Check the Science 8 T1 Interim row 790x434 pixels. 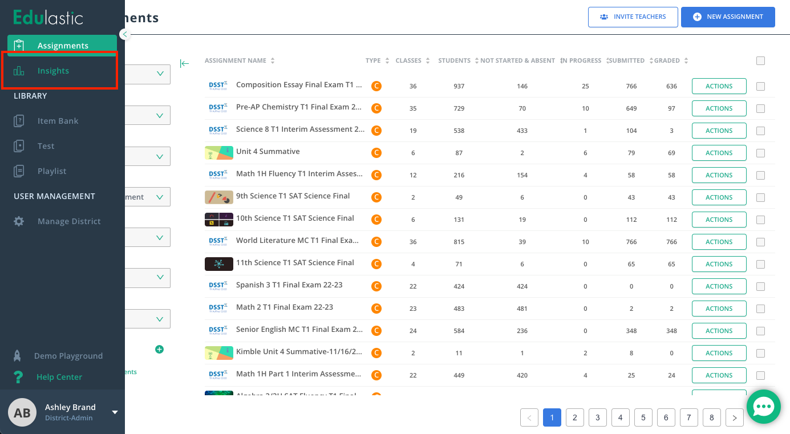click(760, 131)
